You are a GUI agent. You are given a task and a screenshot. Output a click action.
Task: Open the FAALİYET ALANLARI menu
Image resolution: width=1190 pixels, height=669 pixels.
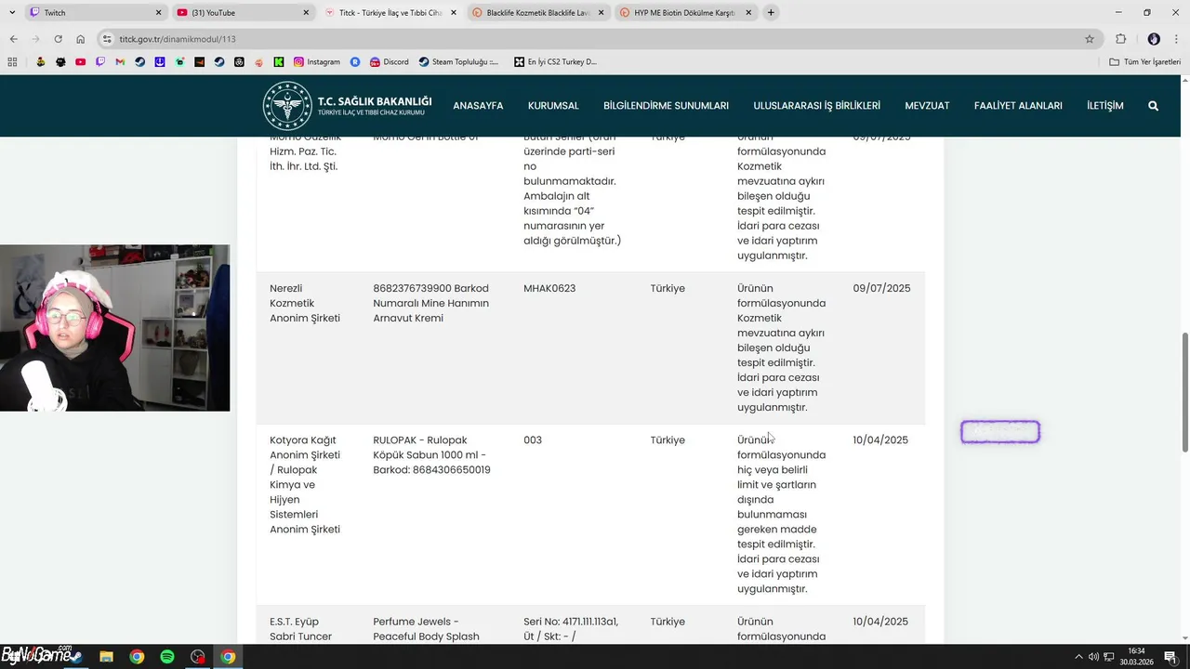[1018, 106]
